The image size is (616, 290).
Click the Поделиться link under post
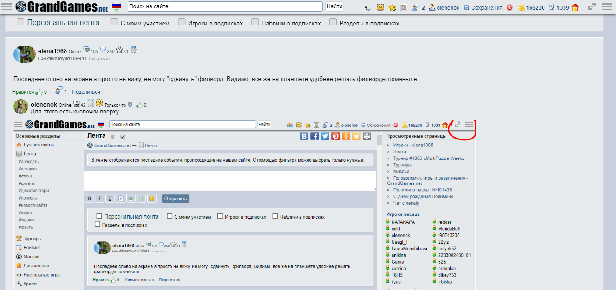(86, 92)
